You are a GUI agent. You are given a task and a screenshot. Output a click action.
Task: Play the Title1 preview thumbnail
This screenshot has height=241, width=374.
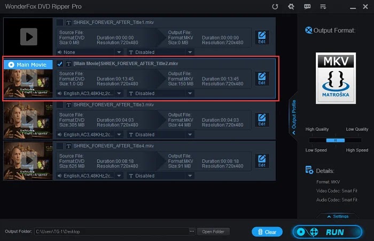click(x=29, y=37)
